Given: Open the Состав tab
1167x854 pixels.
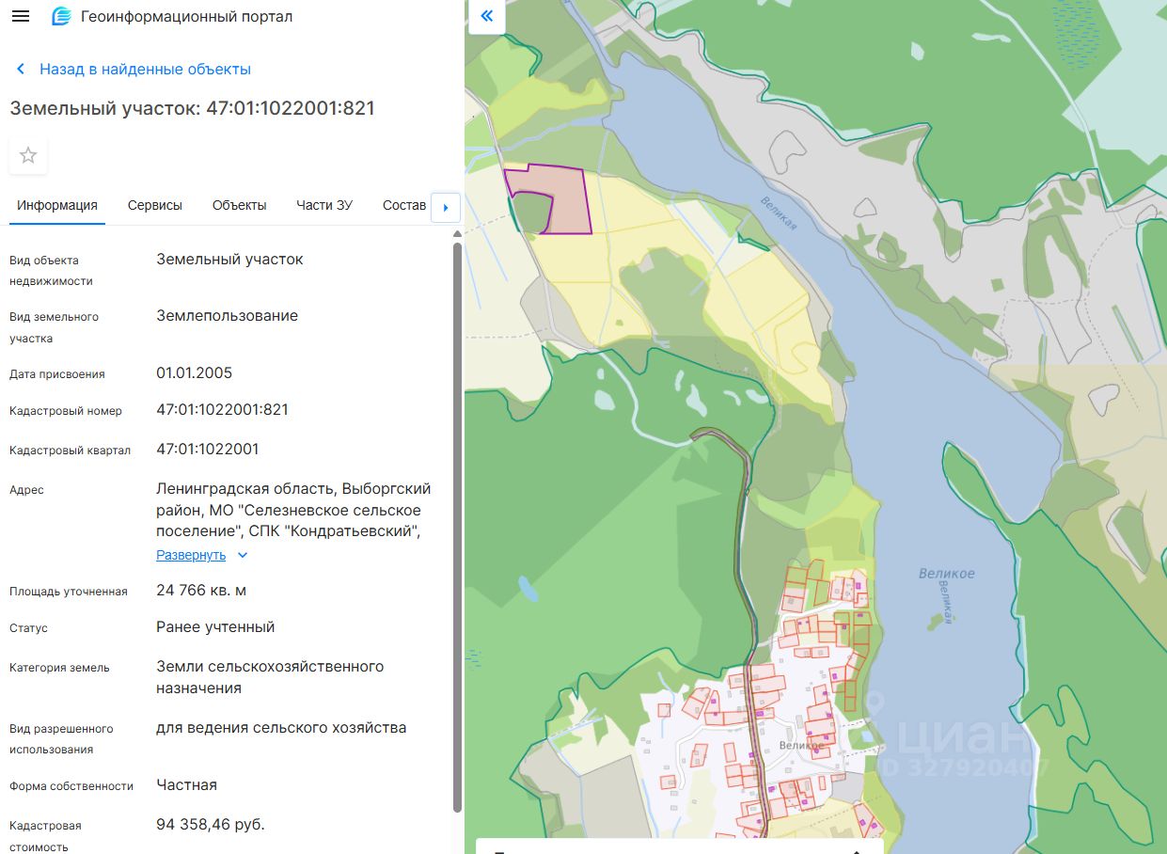Looking at the screenshot, I should coord(404,205).
